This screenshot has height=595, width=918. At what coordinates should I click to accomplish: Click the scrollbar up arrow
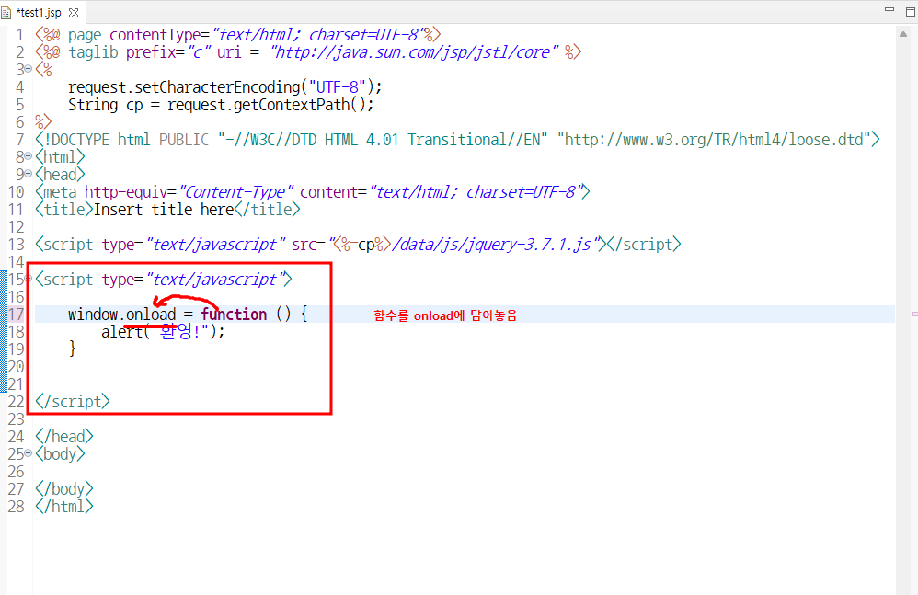click(x=902, y=34)
